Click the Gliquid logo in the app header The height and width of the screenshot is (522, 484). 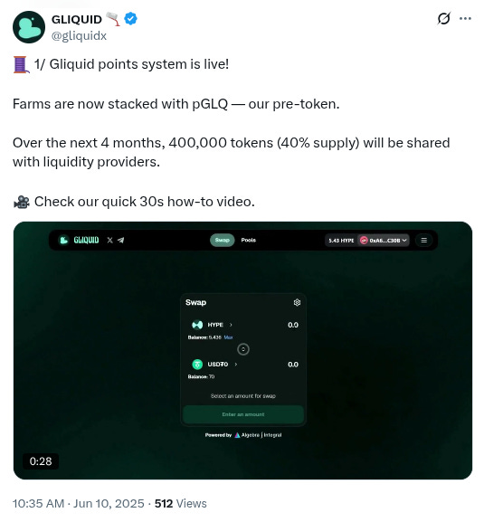click(79, 240)
